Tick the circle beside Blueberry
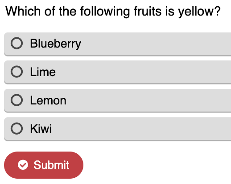231x184 pixels. click(16, 43)
